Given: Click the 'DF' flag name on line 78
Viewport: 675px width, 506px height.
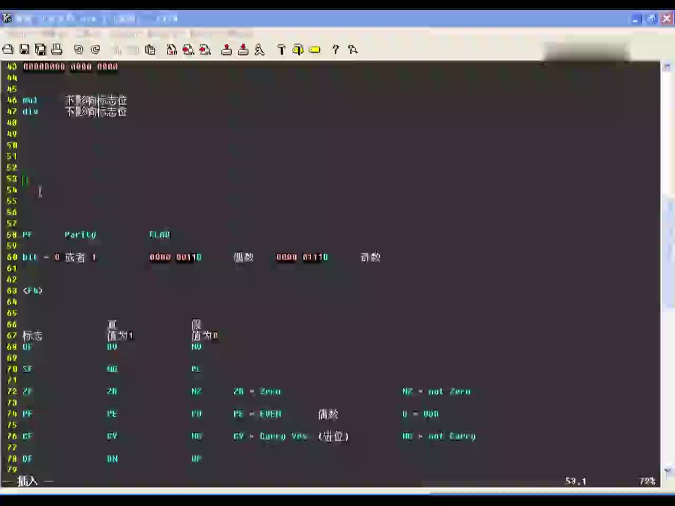Looking at the screenshot, I should (x=27, y=459).
